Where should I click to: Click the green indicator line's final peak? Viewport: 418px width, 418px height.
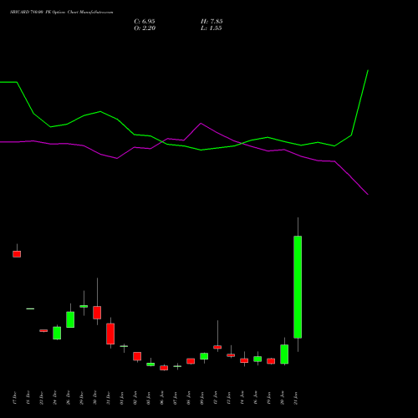pyautogui.click(x=368, y=70)
